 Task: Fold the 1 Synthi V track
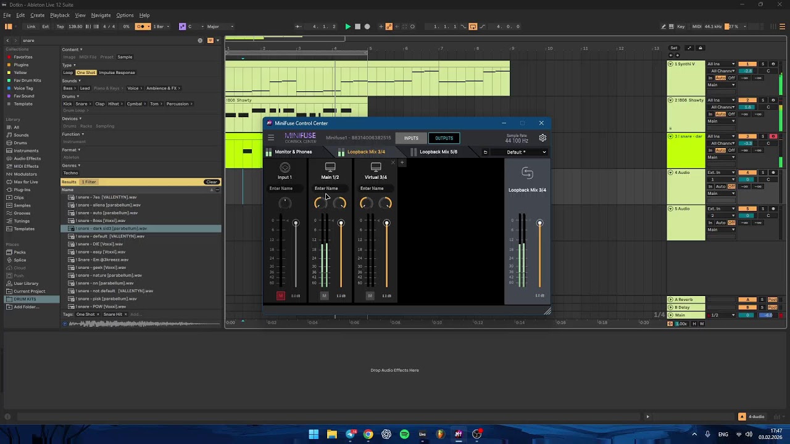coord(670,64)
